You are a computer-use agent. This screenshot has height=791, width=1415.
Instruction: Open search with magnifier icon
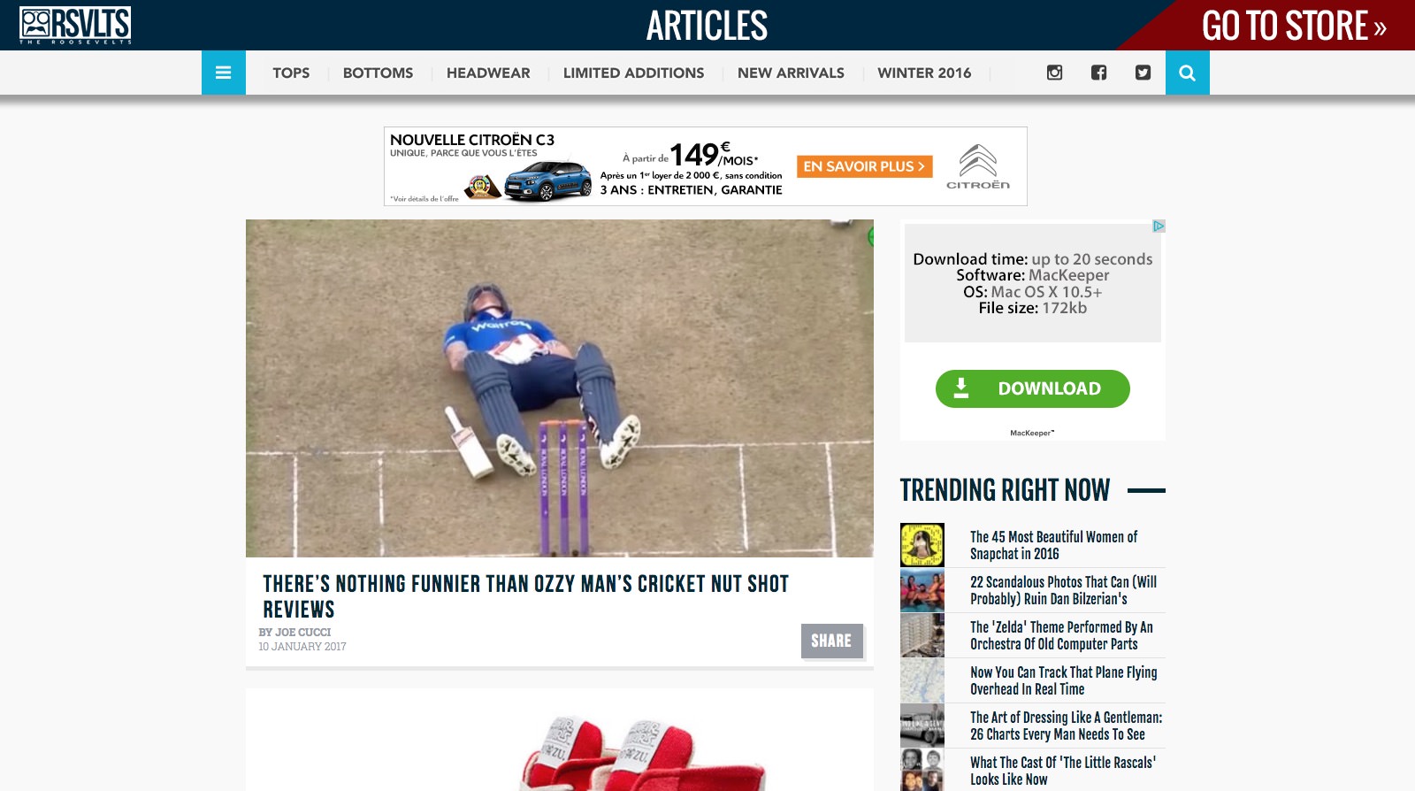tap(1187, 73)
